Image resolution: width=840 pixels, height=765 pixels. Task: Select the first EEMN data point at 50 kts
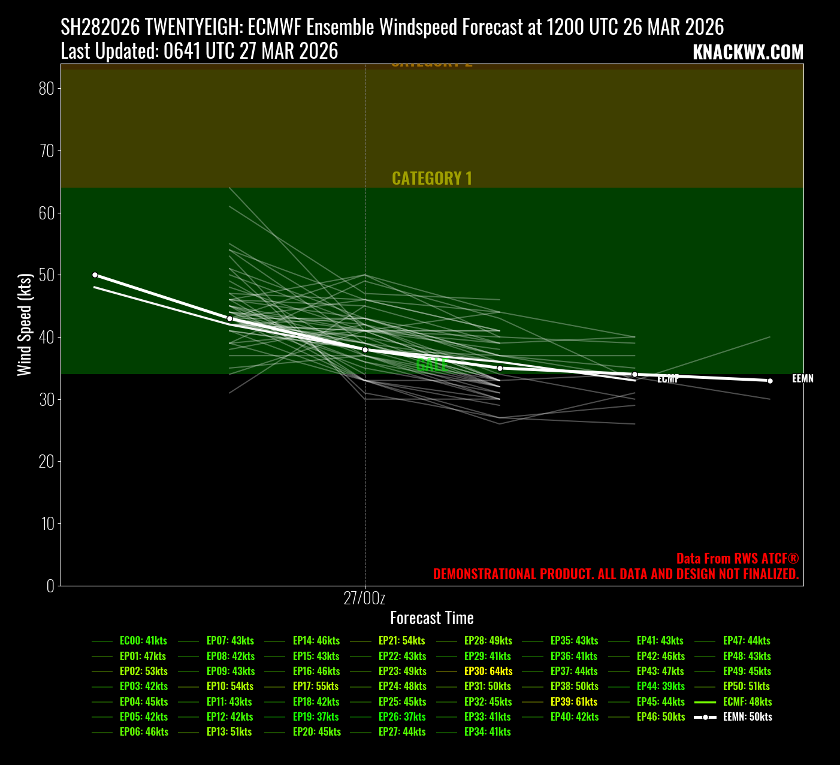[x=95, y=275]
